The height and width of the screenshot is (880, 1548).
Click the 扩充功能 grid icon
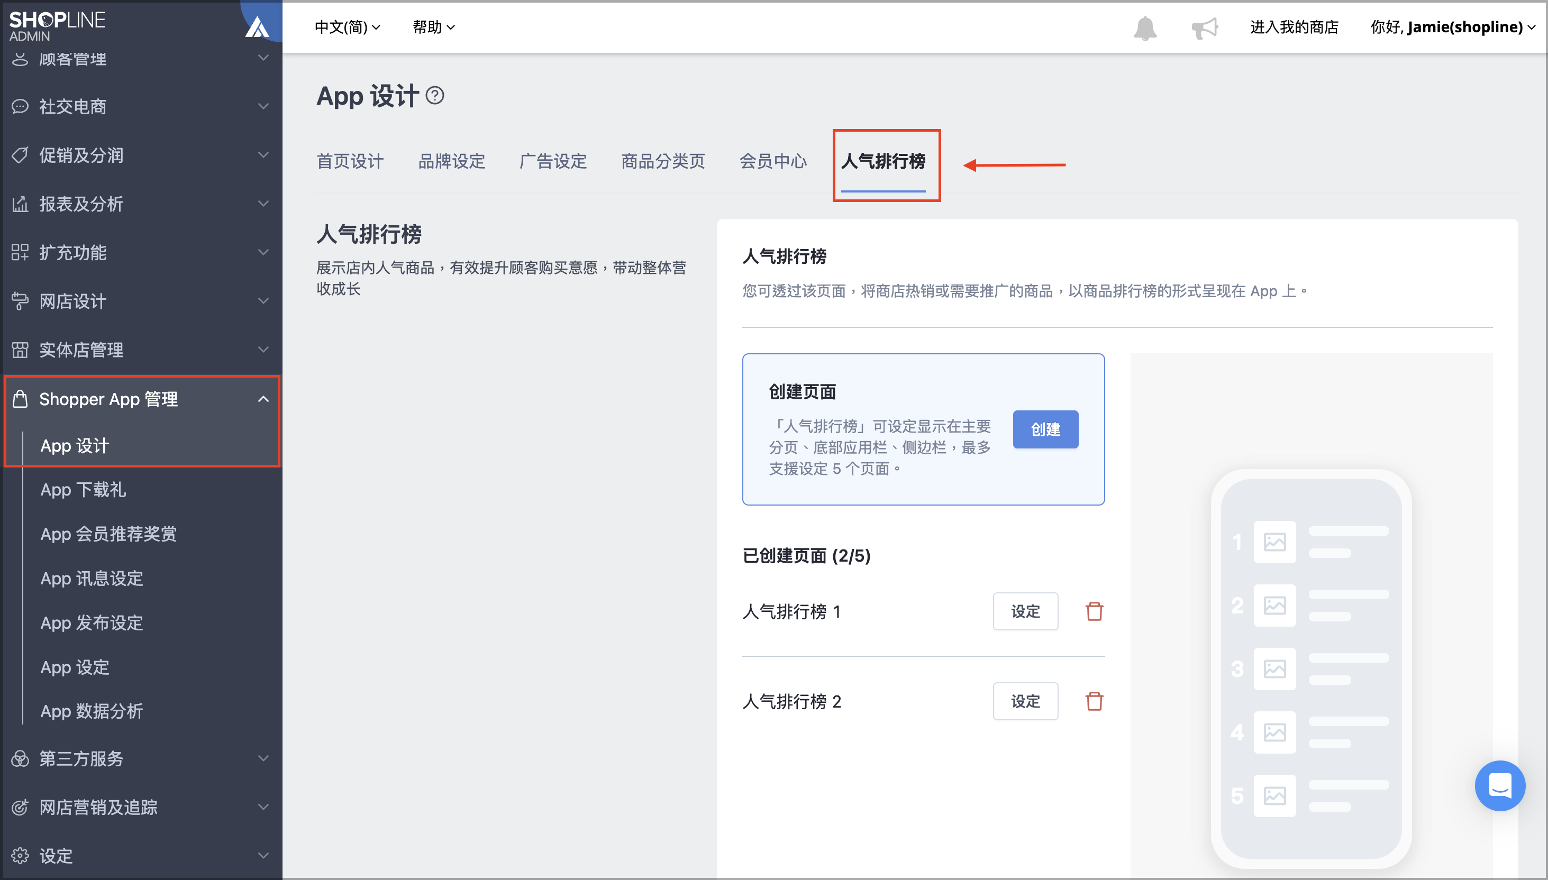tap(20, 253)
